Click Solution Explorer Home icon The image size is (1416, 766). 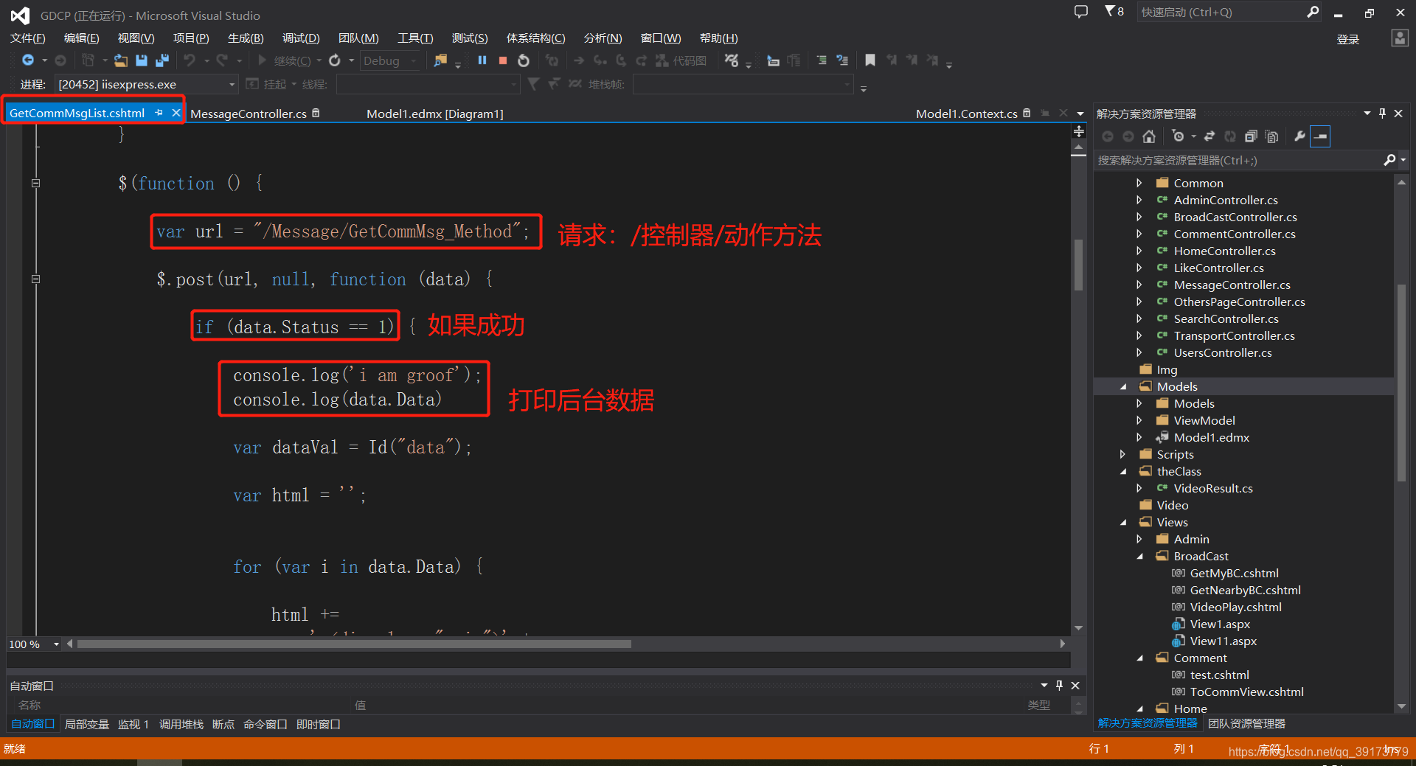point(1149,136)
